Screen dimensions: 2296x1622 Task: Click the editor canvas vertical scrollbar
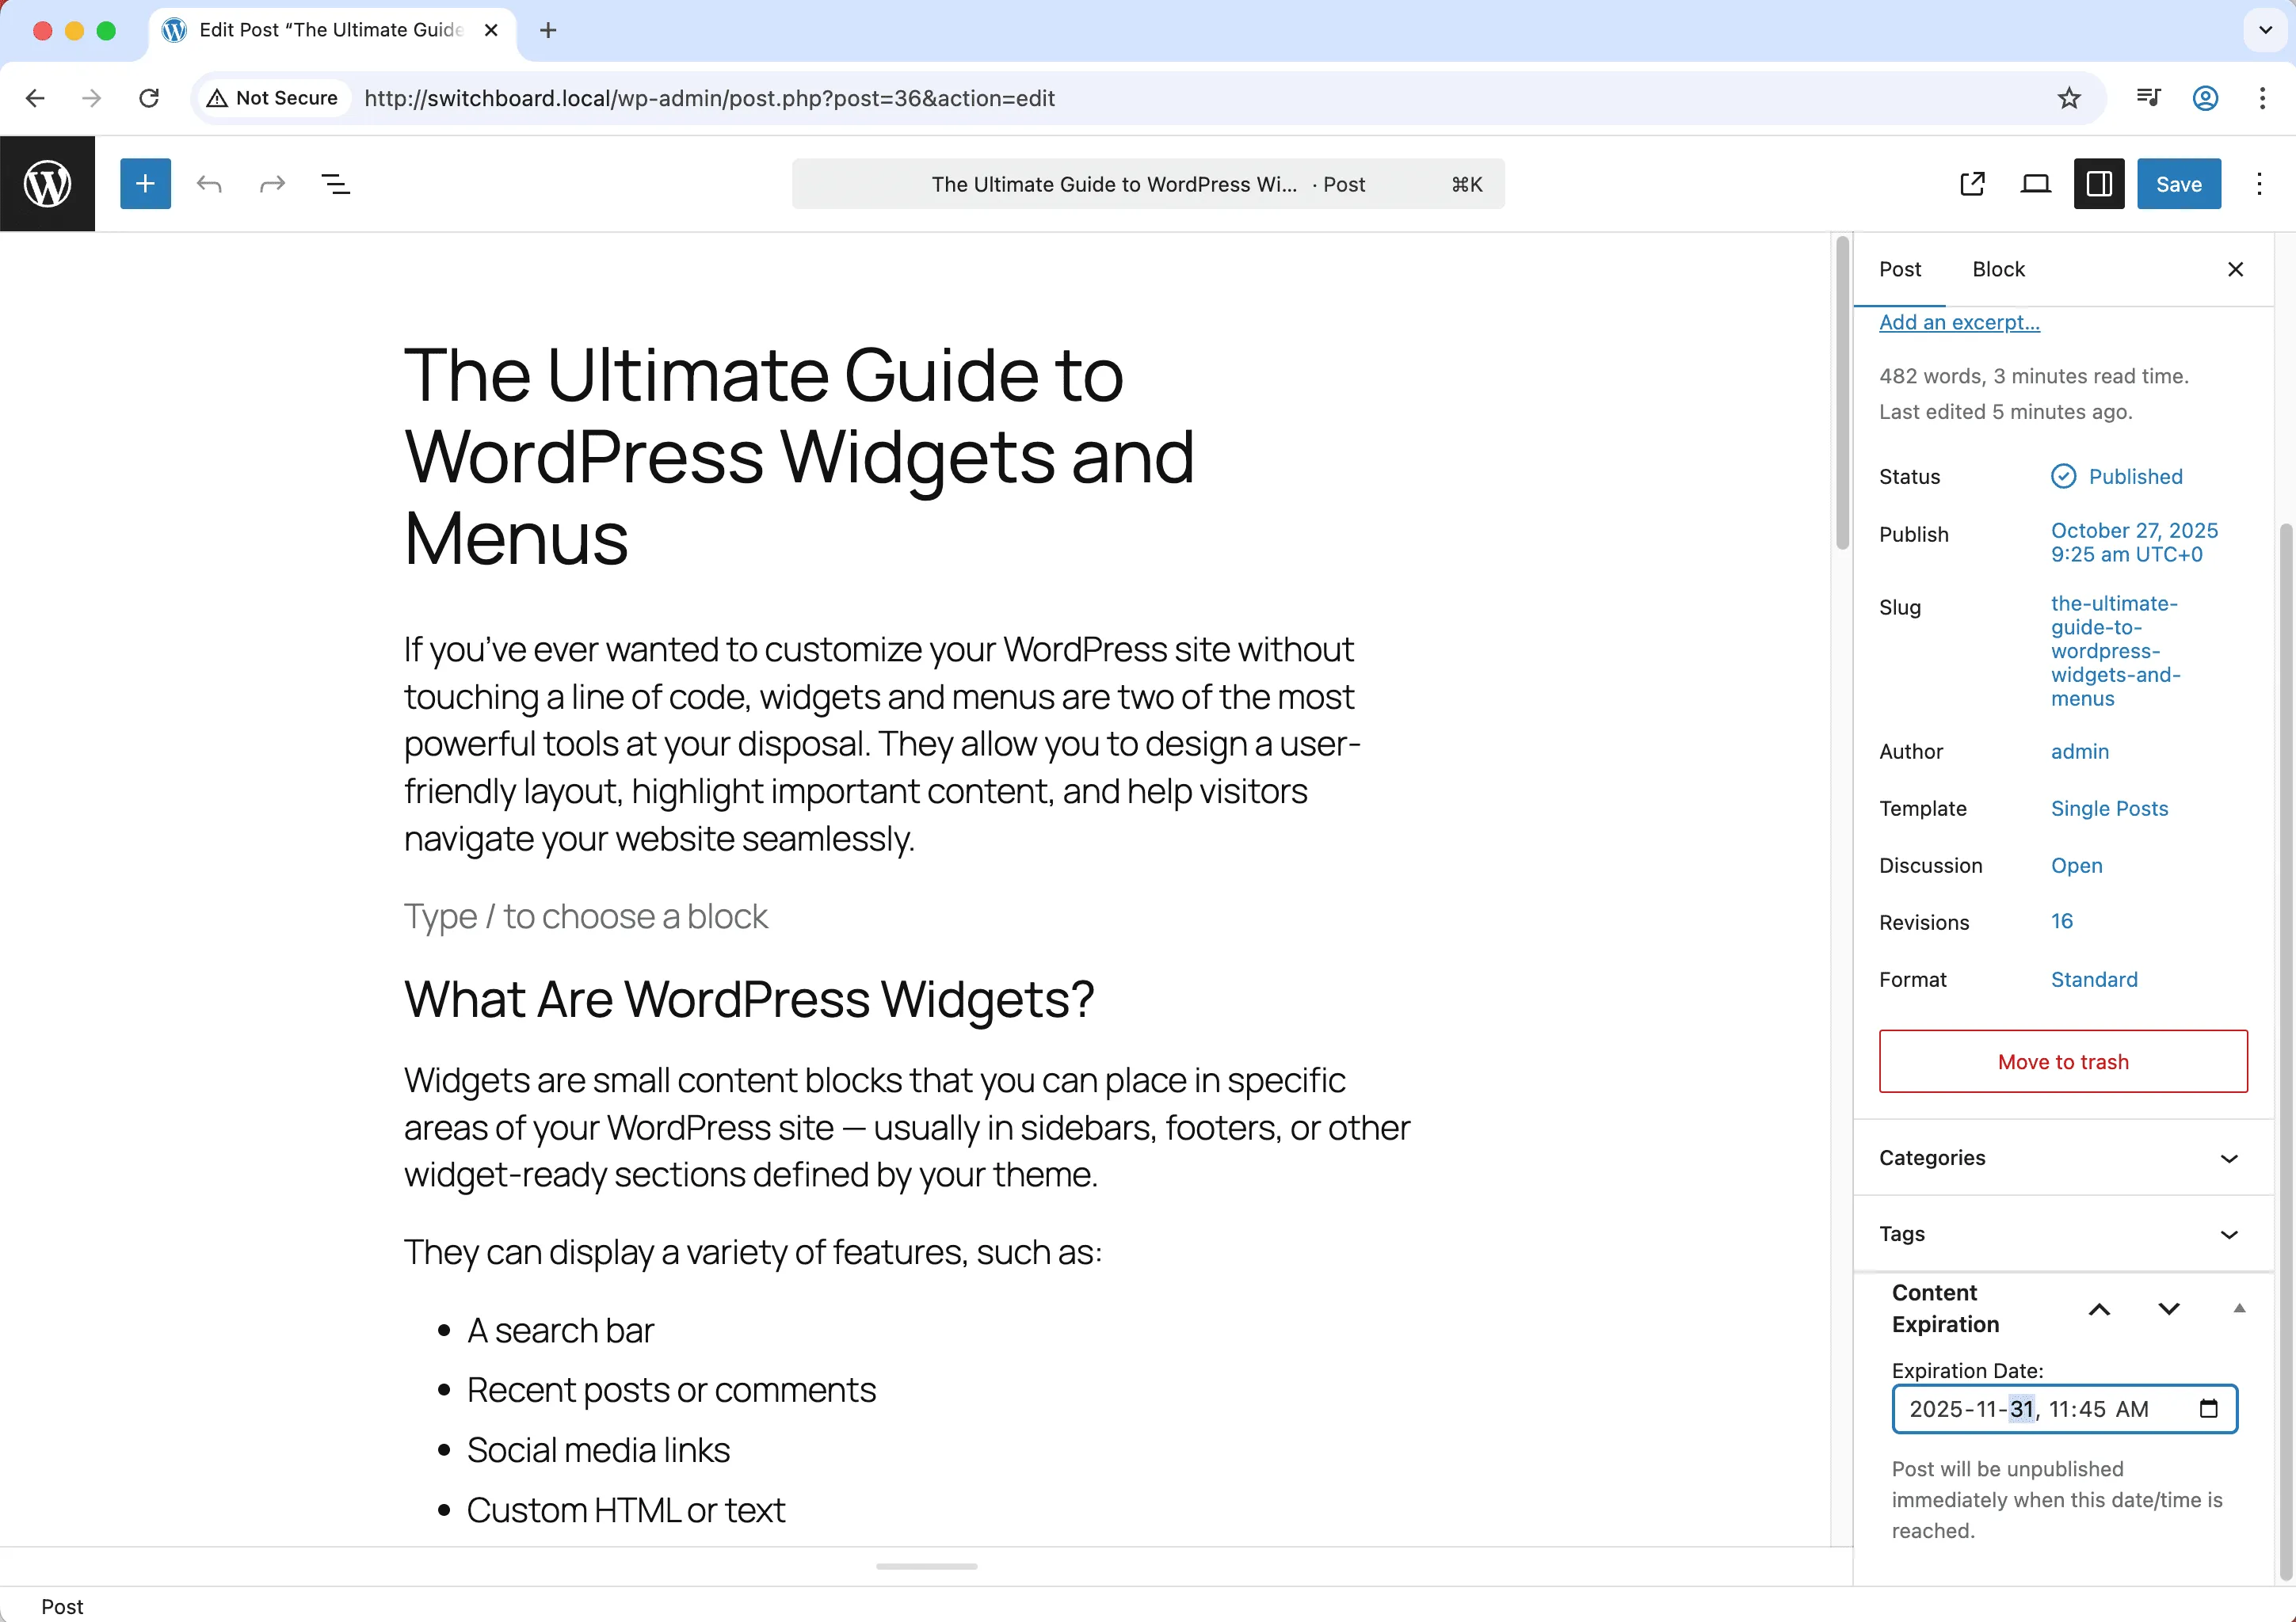coord(1842,394)
